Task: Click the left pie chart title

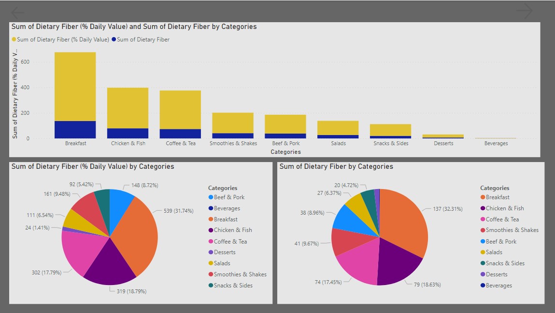Action: [93, 166]
